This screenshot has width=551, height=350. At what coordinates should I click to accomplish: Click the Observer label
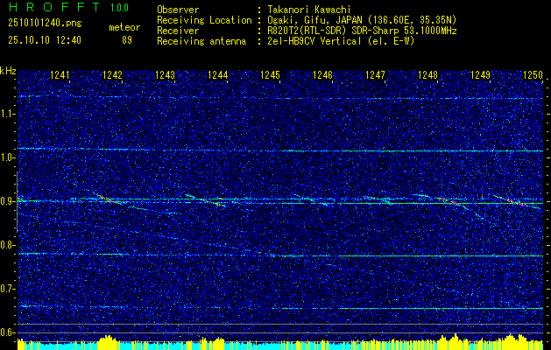tap(178, 10)
